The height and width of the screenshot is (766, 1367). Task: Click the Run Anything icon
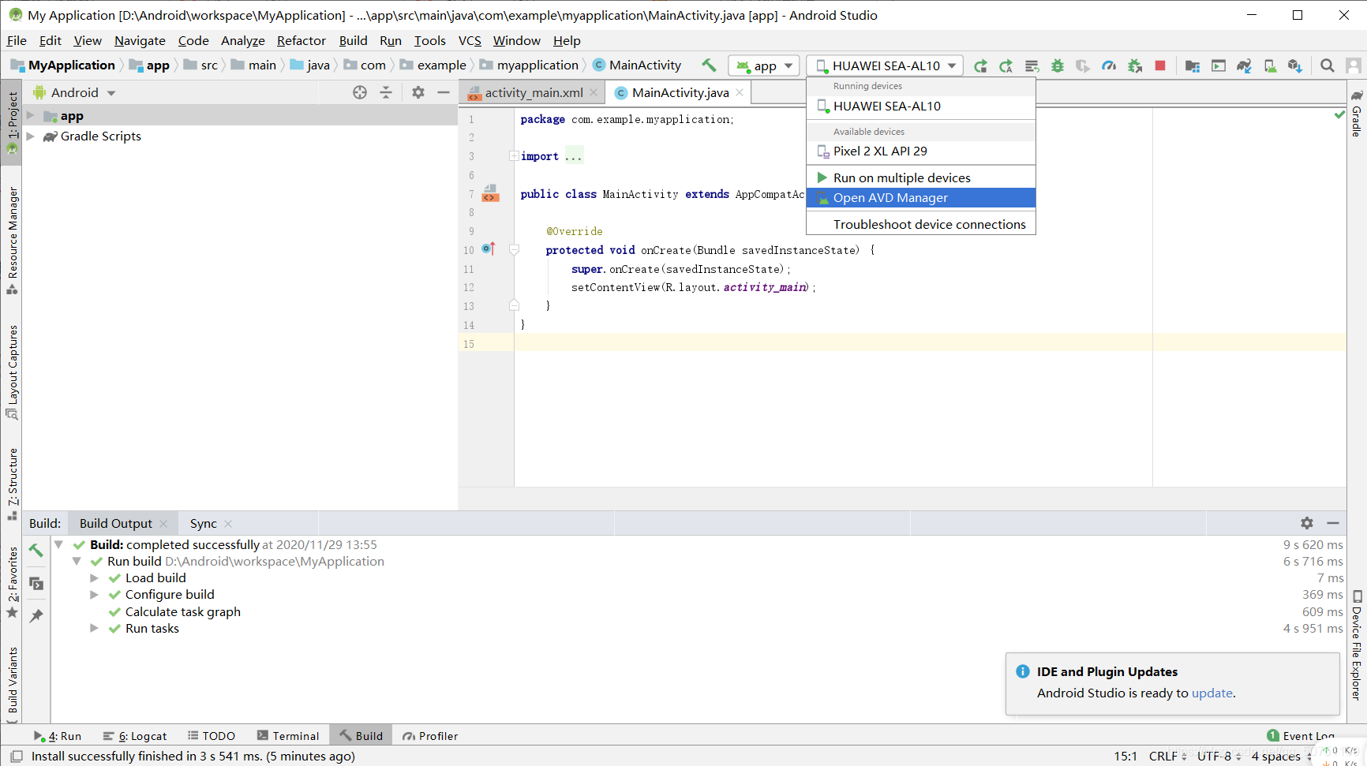tap(1219, 66)
